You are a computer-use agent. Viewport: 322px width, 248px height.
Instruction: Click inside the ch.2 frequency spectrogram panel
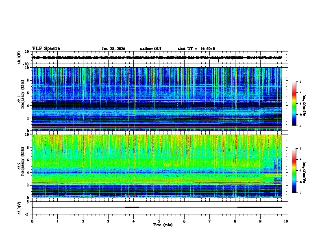click(157, 166)
